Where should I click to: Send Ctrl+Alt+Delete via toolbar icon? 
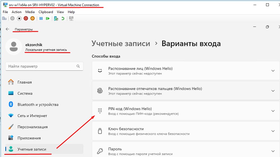(x=4, y=18)
